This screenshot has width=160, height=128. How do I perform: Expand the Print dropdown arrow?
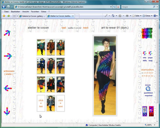click(131, 16)
